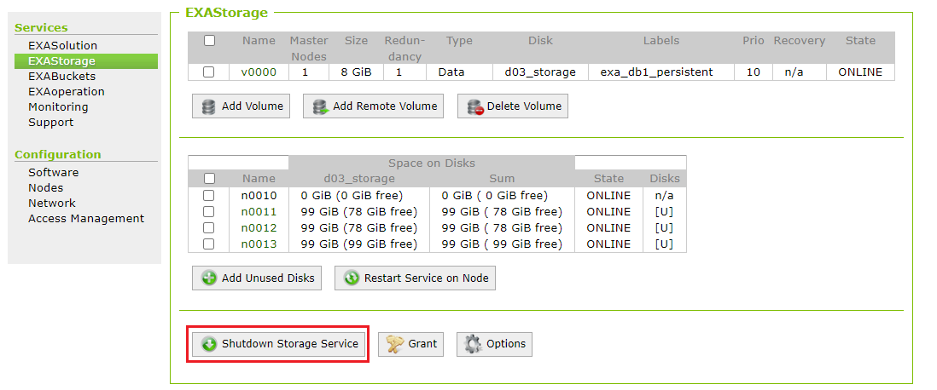Viewport: 937px width, 390px height.
Task: Click the Options gear icon
Action: pos(474,344)
